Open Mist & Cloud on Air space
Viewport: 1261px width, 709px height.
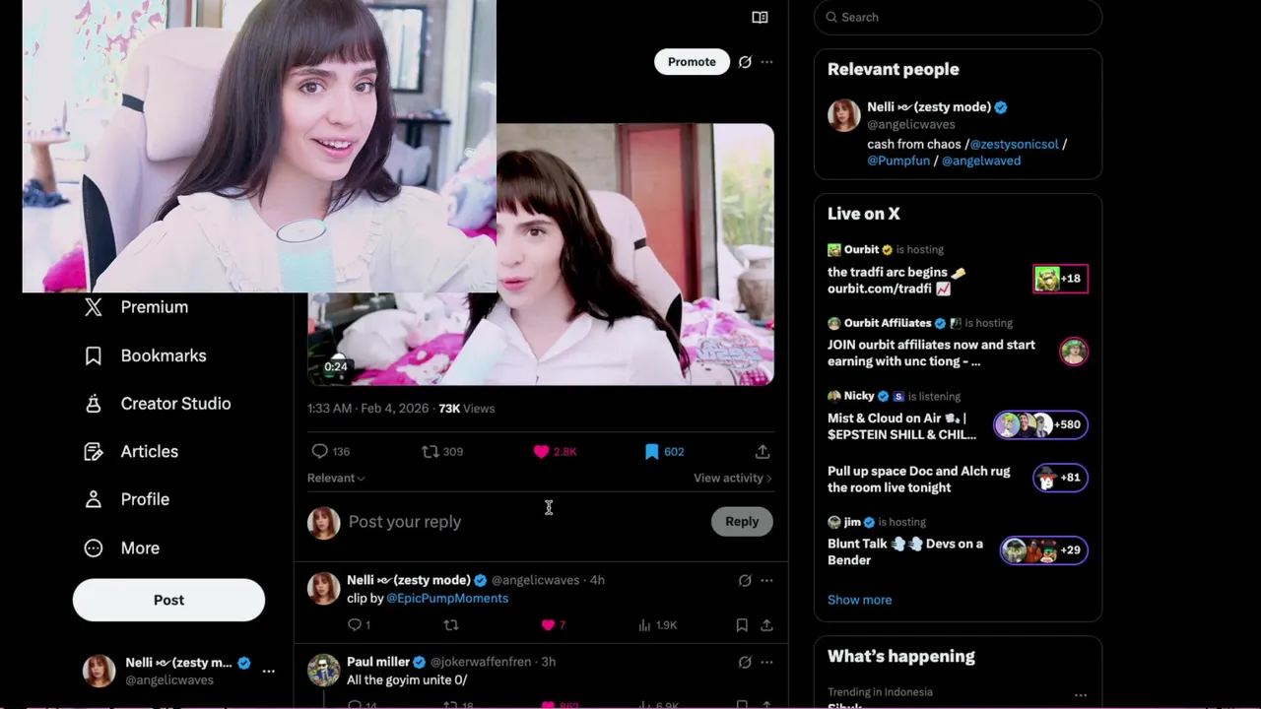coord(901,426)
